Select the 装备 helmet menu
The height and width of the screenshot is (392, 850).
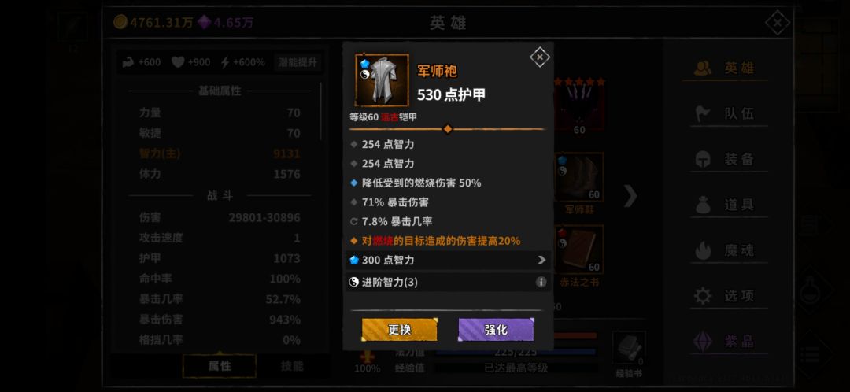725,160
